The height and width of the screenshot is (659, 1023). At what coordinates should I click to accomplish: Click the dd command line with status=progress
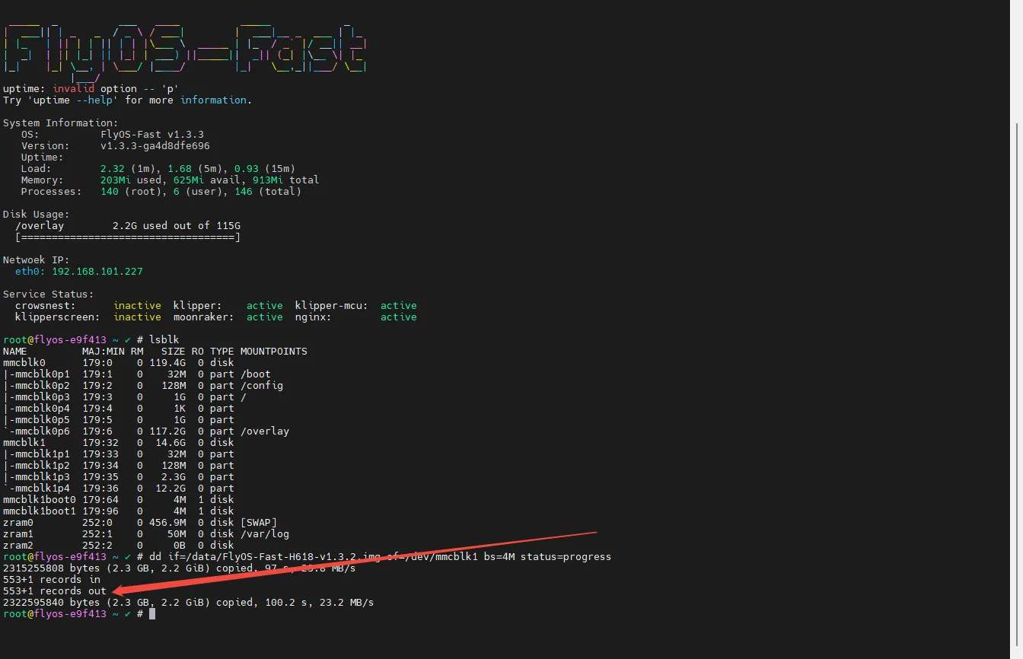click(x=380, y=557)
